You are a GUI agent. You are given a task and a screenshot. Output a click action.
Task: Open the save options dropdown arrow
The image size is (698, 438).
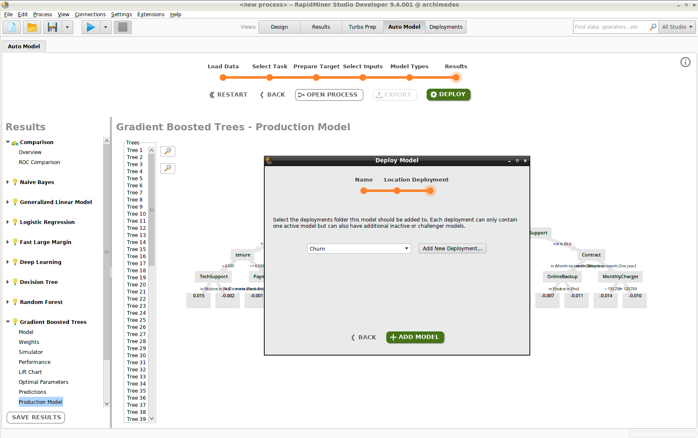tap(67, 27)
